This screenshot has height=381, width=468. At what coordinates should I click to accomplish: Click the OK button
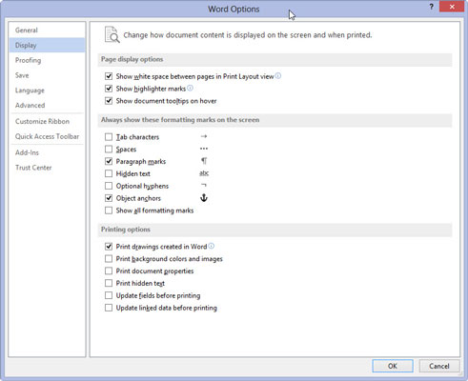point(393,366)
